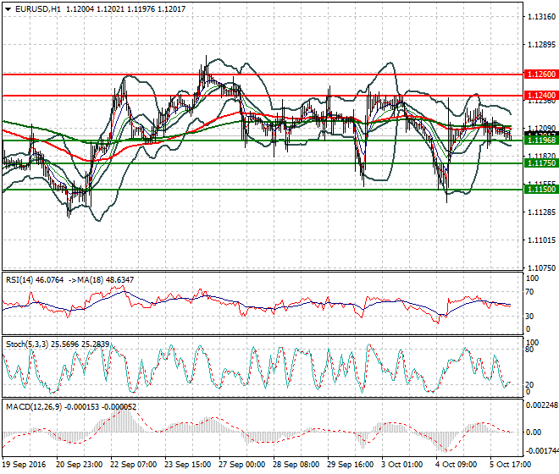Click the 23 Sep 15:00 time label
The width and height of the screenshot is (559, 474).
(188, 465)
